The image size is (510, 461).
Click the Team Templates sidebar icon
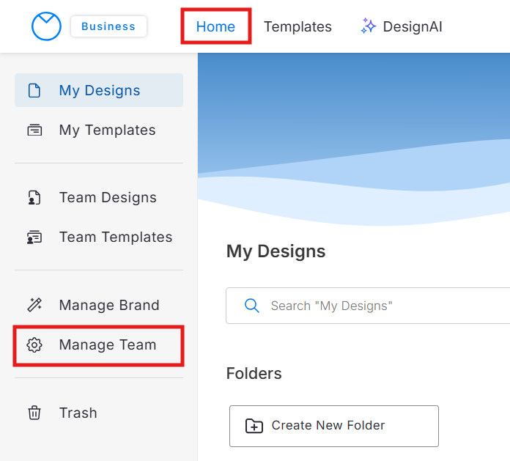click(x=34, y=237)
